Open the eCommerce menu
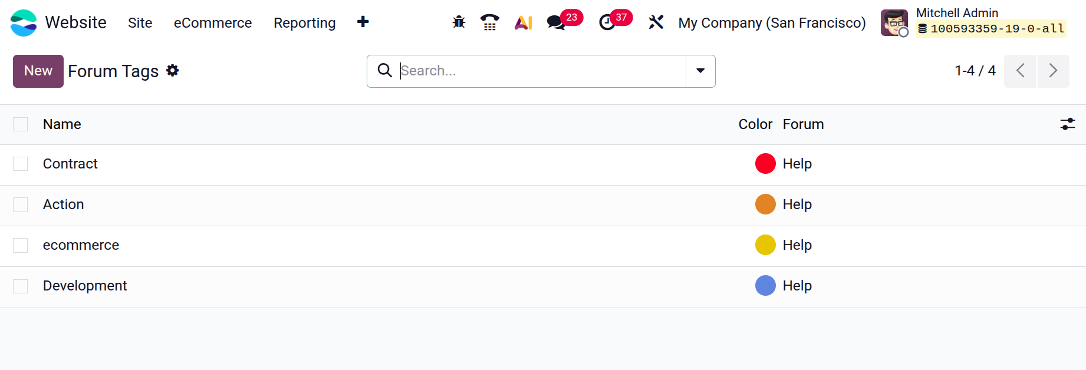 [x=213, y=23]
